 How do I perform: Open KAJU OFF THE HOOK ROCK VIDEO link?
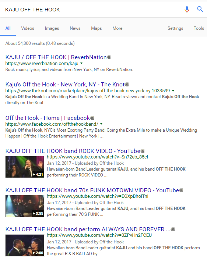coord(73,151)
